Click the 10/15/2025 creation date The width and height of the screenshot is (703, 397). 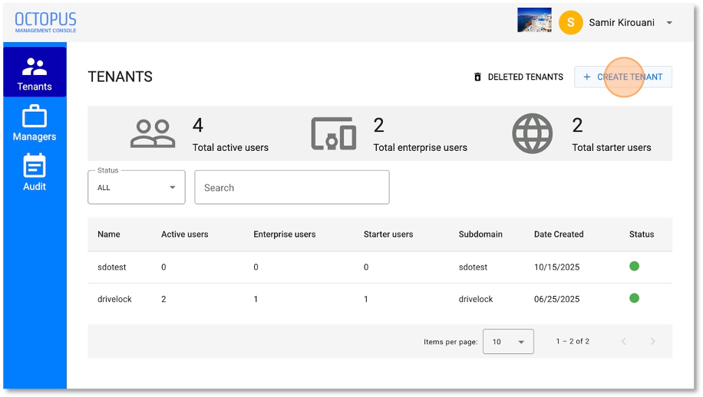(x=557, y=267)
